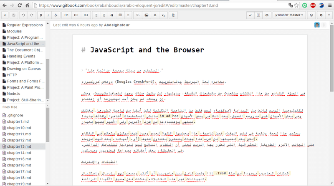This screenshot has height=186, width=334.
Task: Go to the browser home page
Action: (27, 5)
